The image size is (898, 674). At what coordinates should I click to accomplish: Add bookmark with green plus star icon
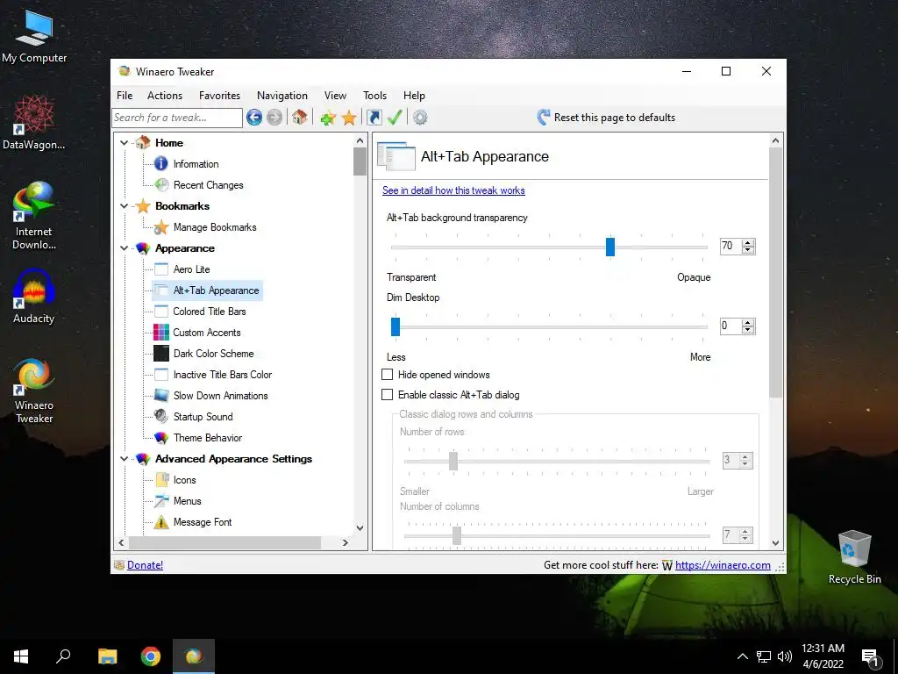click(328, 118)
